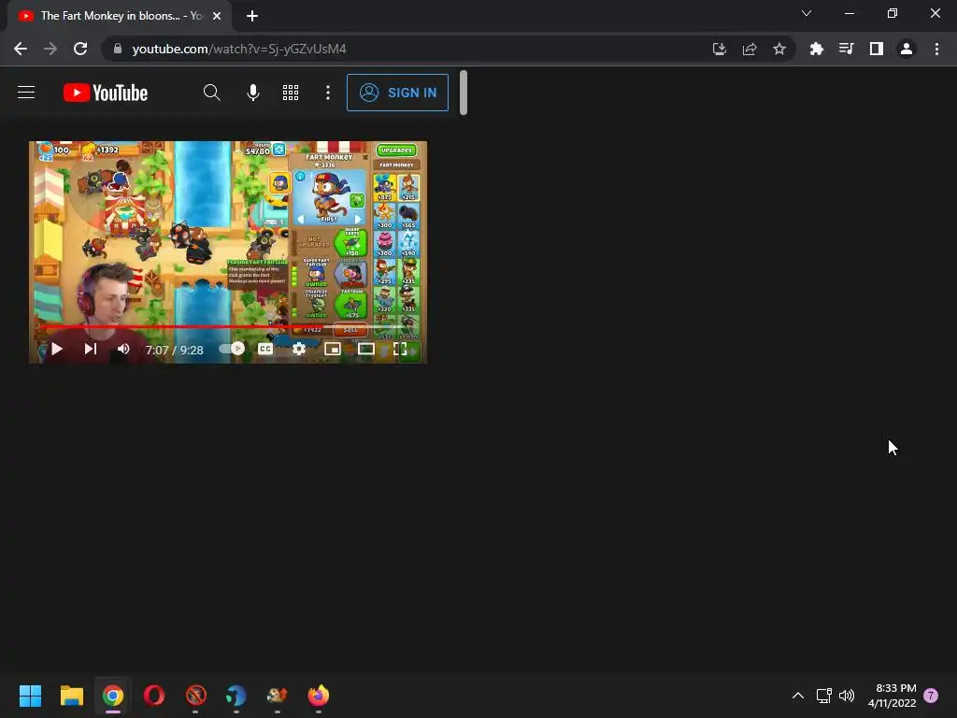The height and width of the screenshot is (718, 957).
Task: Click the SIGN IN button
Action: [x=397, y=93]
